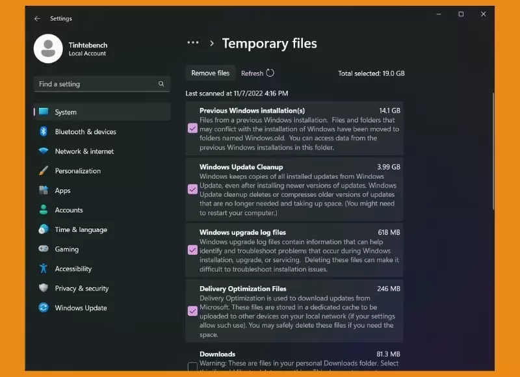Click Windows upgrade log files title

(x=242, y=232)
